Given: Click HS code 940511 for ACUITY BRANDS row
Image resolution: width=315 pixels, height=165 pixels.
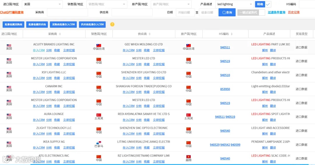Looking at the screenshot, I should pos(225,47).
